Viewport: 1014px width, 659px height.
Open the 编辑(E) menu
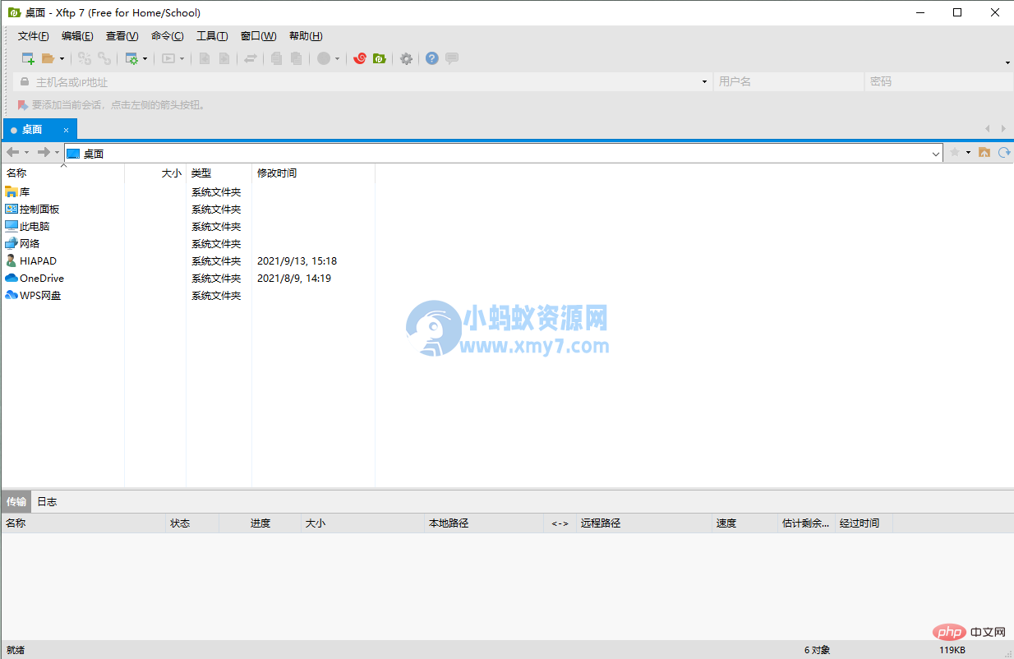coord(77,36)
